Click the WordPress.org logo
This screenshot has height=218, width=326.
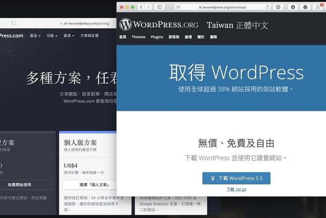(x=159, y=25)
